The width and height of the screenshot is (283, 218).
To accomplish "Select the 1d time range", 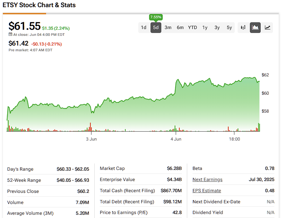I will point(144,28).
